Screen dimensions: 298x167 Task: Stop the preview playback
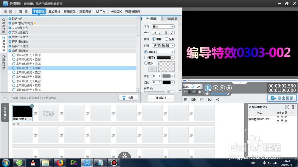click(215, 88)
